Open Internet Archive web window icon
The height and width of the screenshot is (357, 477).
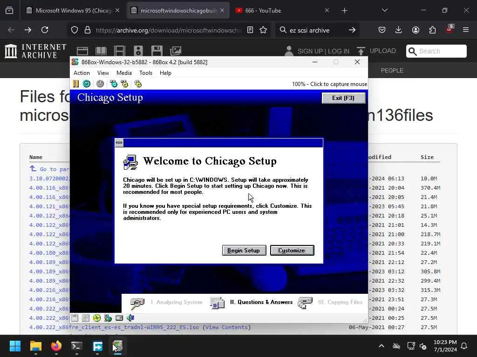(82, 51)
